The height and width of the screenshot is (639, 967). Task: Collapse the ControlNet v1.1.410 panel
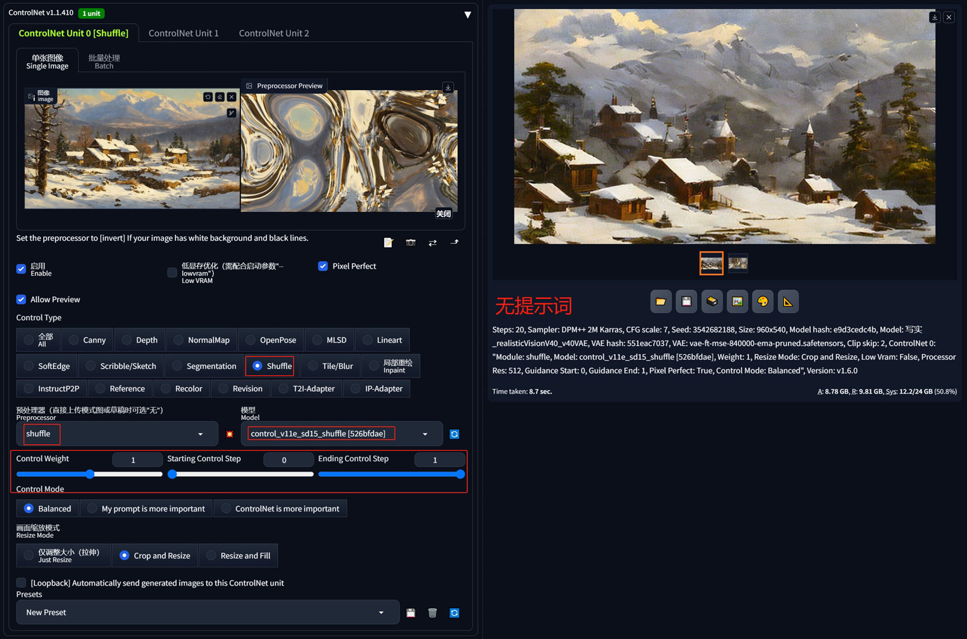[x=467, y=14]
